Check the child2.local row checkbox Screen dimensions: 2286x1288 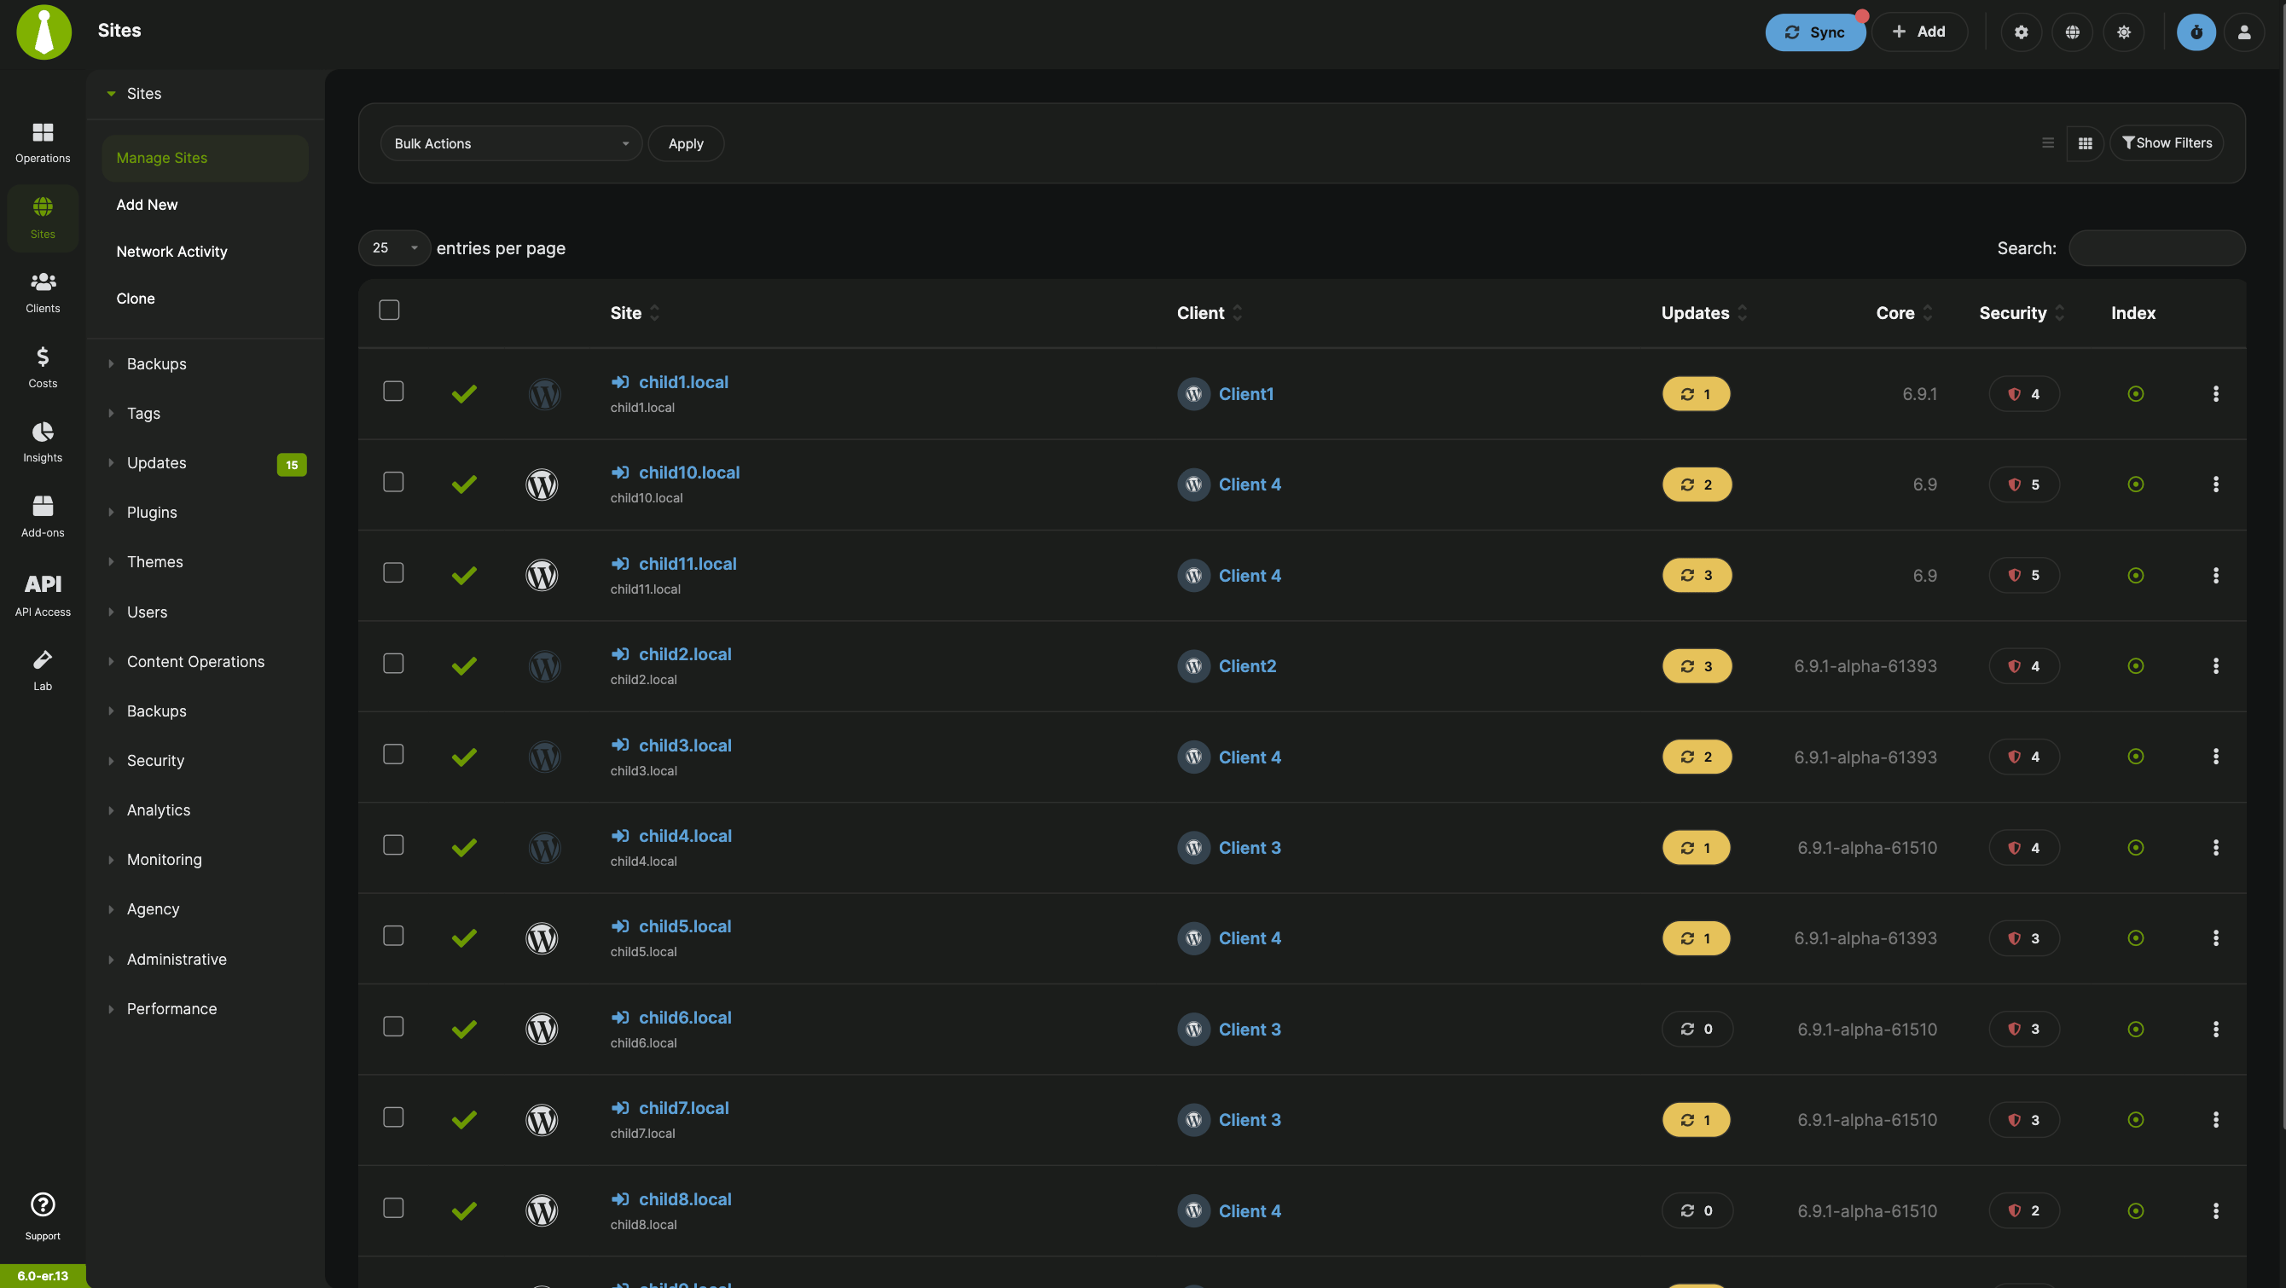pyautogui.click(x=393, y=663)
